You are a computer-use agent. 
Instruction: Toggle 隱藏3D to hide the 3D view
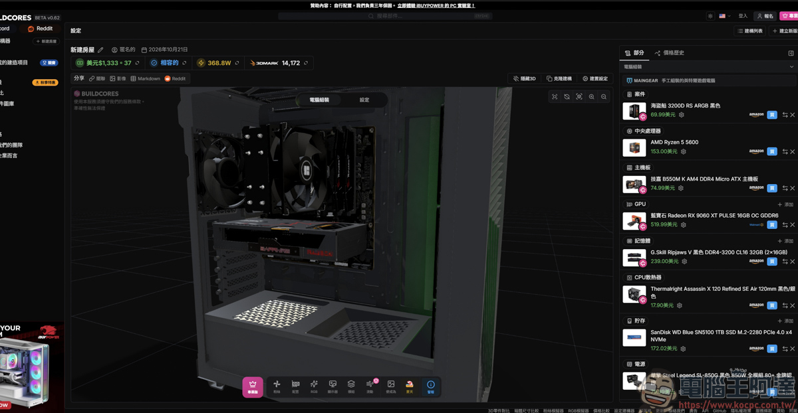[525, 78]
